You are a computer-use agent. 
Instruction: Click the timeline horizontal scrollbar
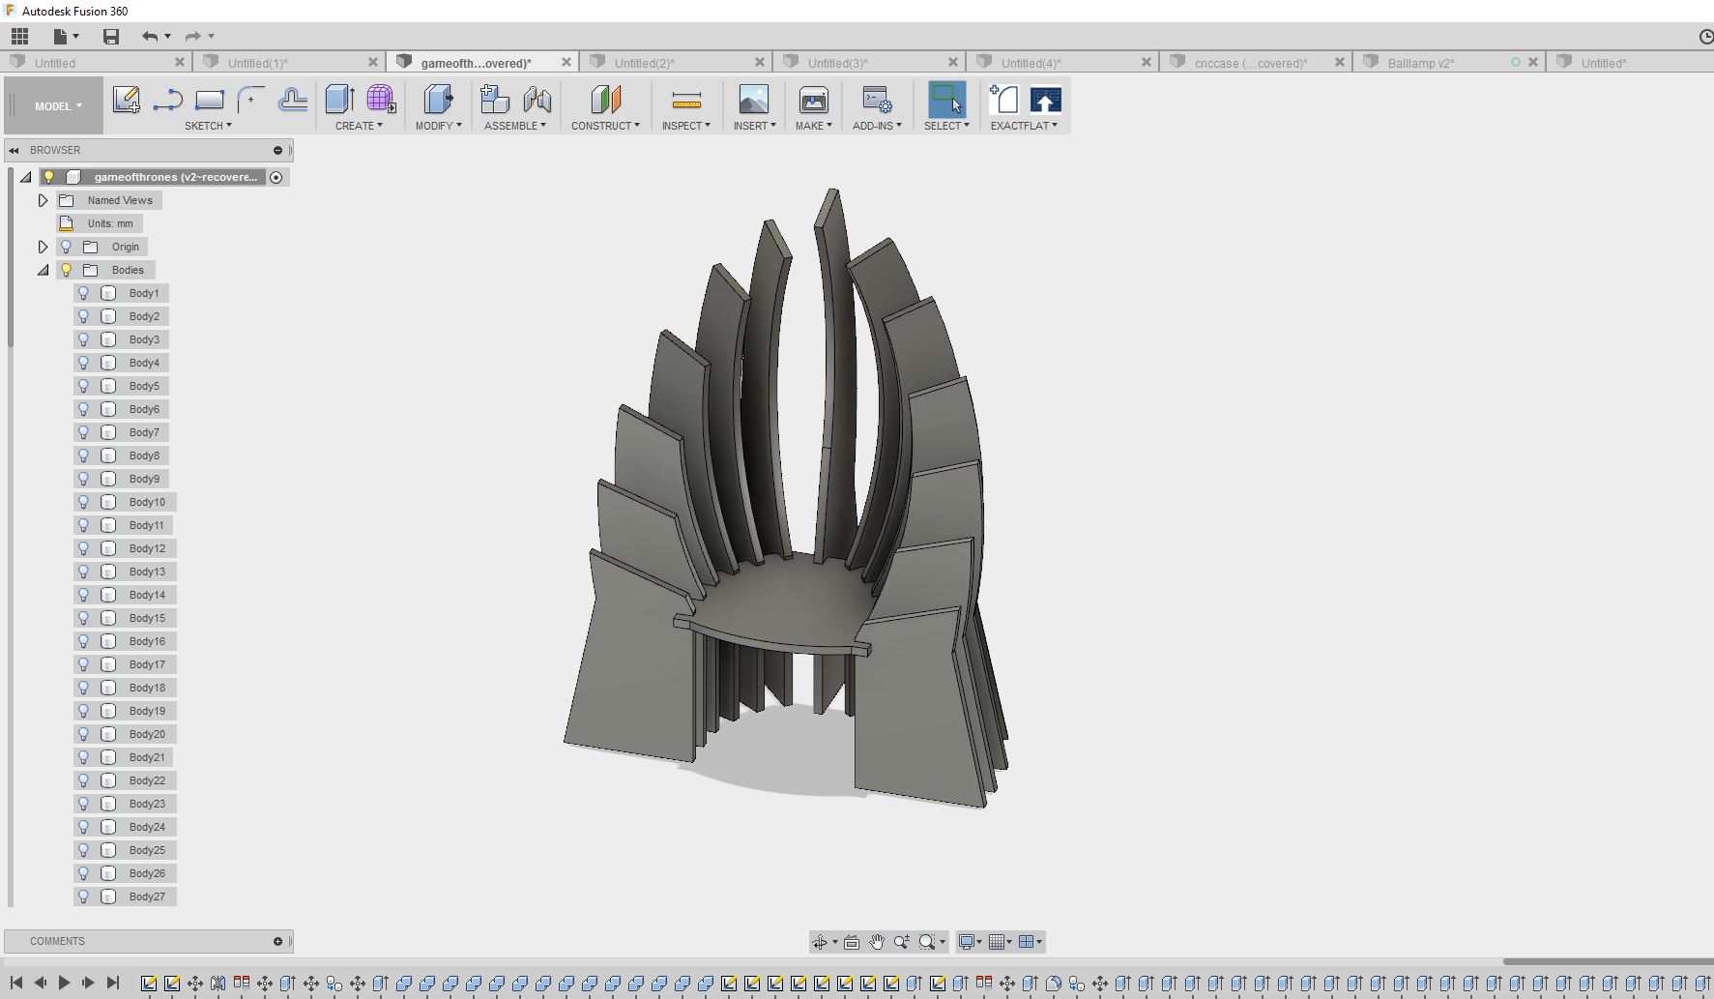(x=1608, y=961)
